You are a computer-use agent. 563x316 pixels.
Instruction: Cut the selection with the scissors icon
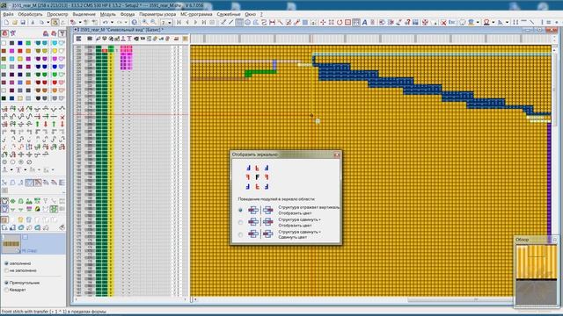[33, 22]
